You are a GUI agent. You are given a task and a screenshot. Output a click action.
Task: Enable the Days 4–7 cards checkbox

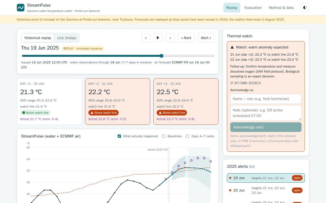tap(187, 136)
